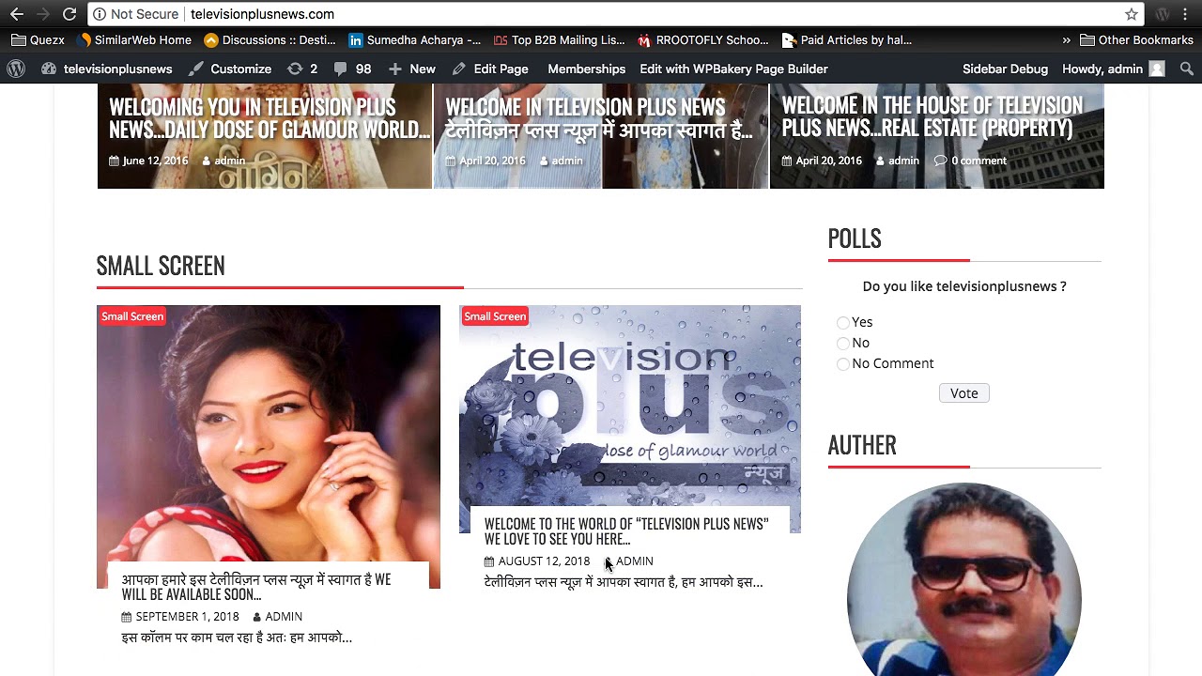Image resolution: width=1202 pixels, height=676 pixels.
Task: Open the Daily Dose of Glamour World article
Action: [270, 118]
